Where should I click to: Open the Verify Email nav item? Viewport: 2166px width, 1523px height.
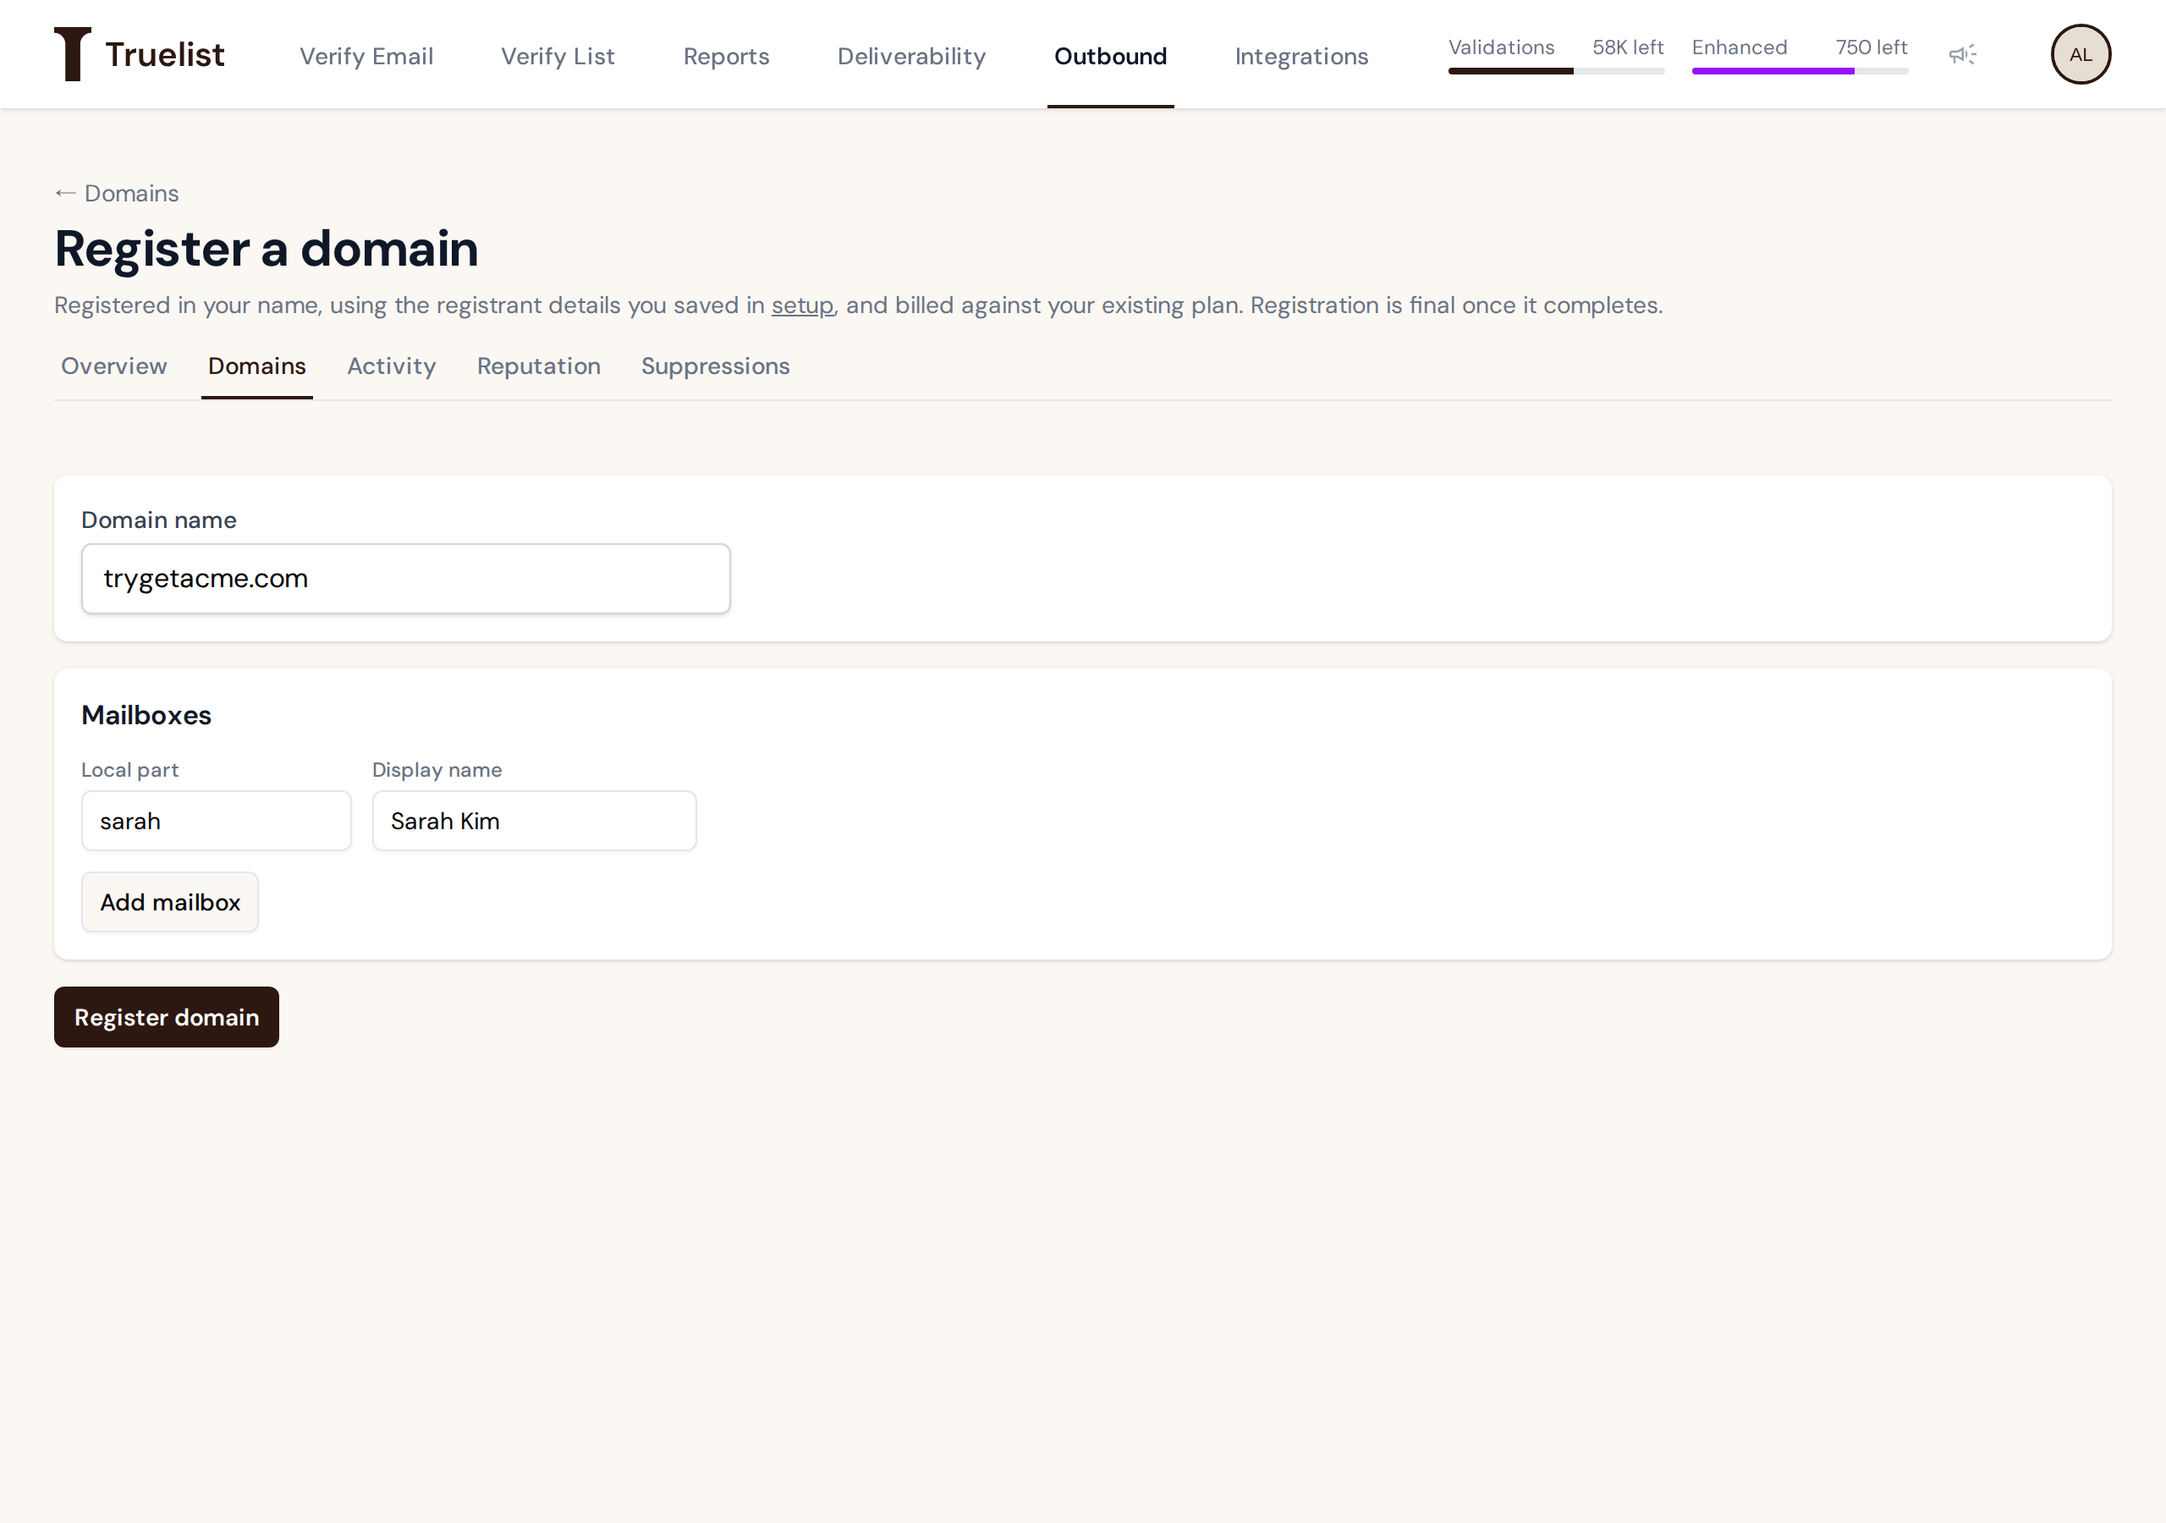[366, 57]
